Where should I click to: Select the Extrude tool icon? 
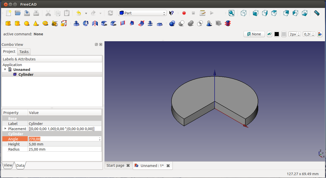tap(76, 24)
